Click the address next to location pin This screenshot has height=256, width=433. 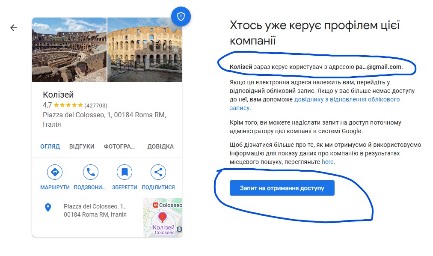coord(95,211)
